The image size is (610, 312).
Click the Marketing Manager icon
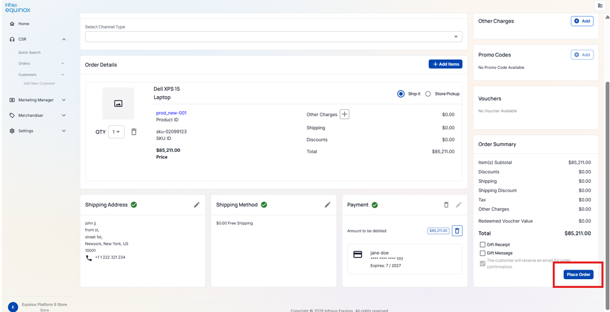tap(12, 100)
